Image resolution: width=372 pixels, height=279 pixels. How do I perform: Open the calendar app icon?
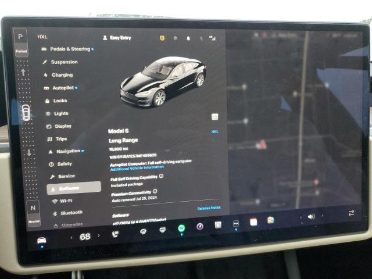click(253, 222)
